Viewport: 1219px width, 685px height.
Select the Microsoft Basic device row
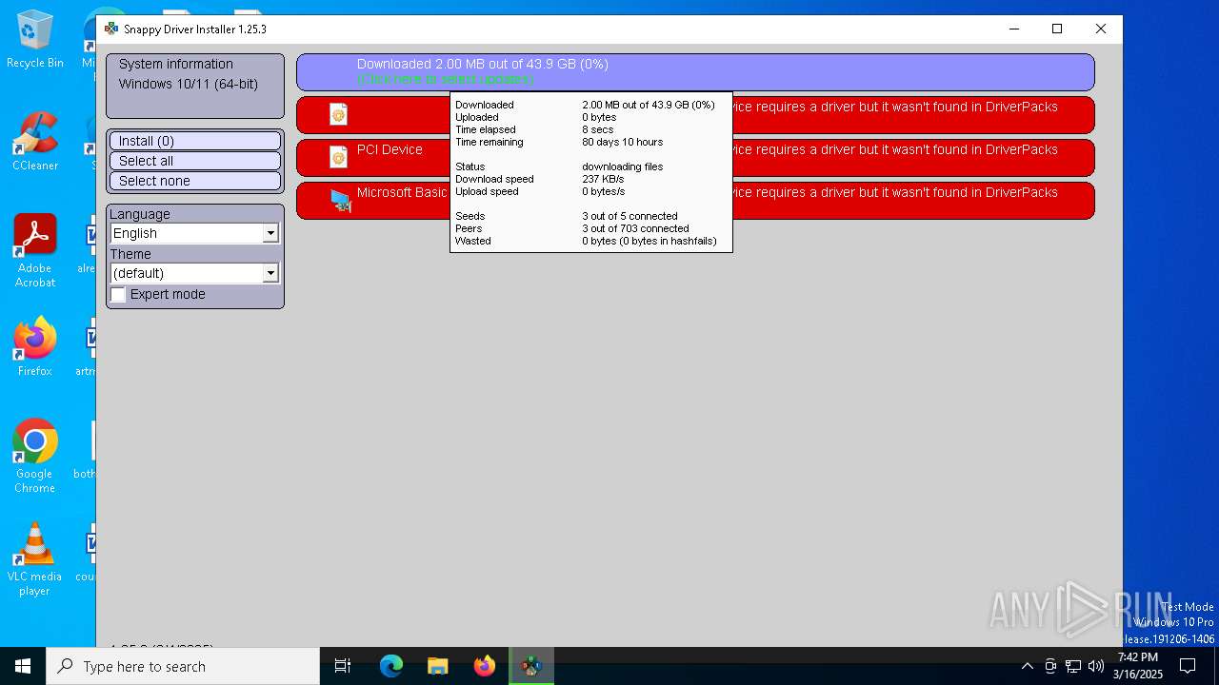695,201
